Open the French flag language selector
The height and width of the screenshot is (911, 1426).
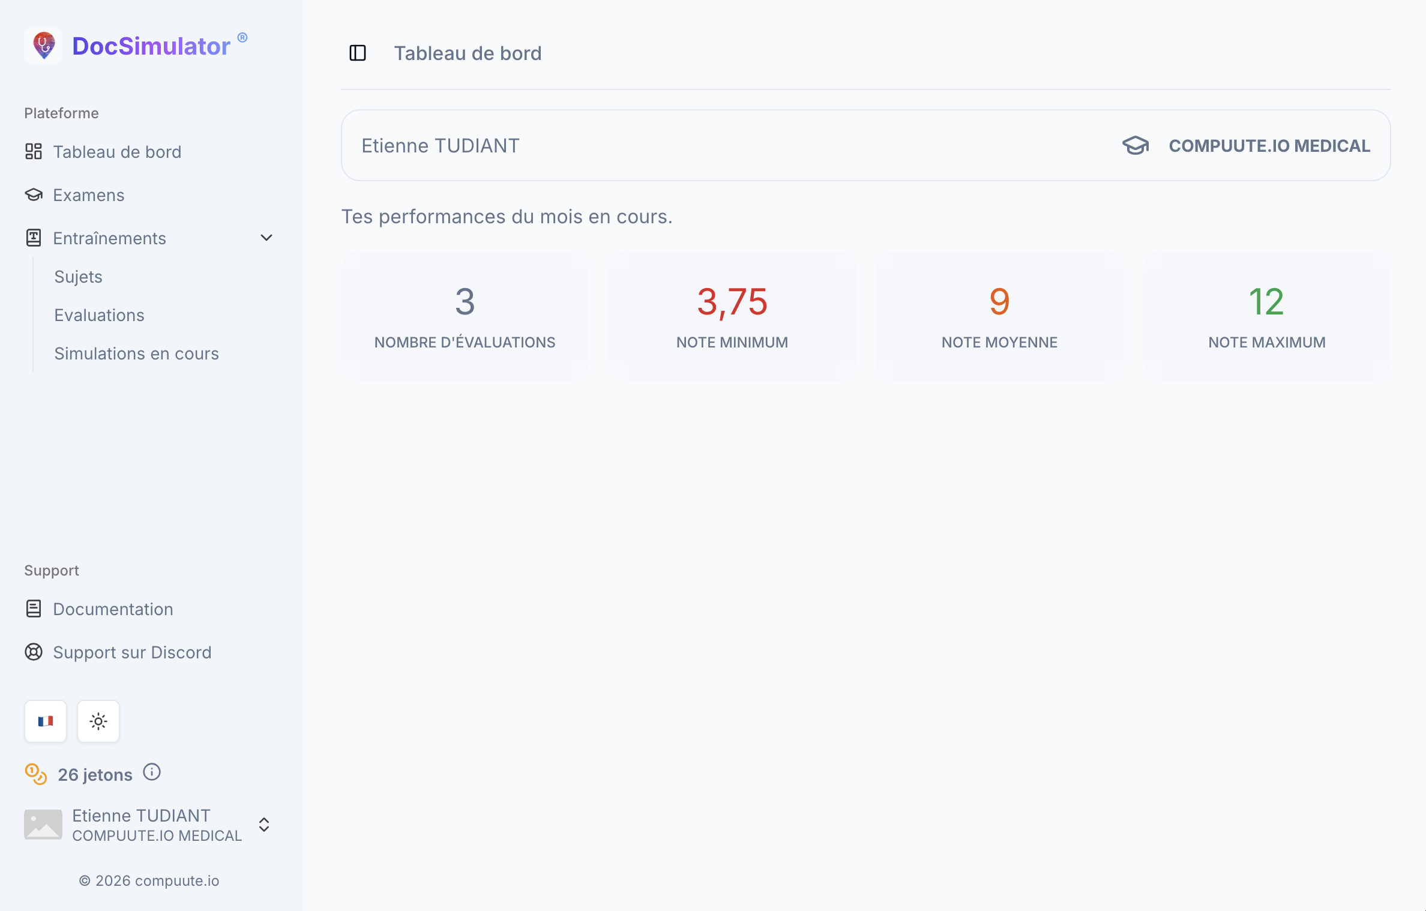pyautogui.click(x=46, y=721)
